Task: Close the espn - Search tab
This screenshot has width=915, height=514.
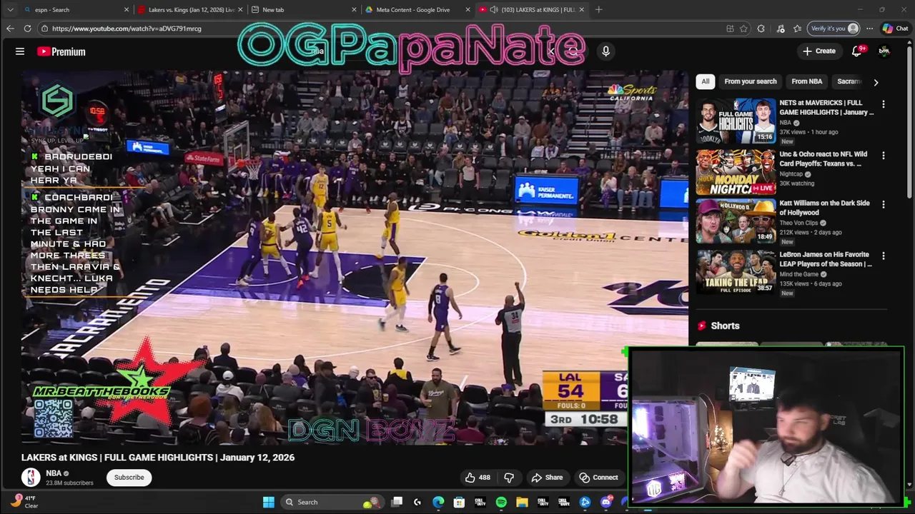Action: (x=127, y=9)
